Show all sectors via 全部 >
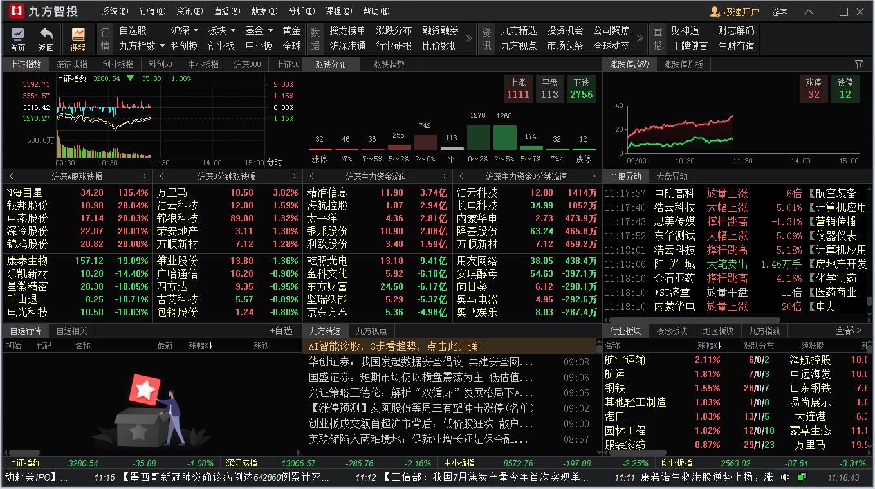 pos(848,331)
